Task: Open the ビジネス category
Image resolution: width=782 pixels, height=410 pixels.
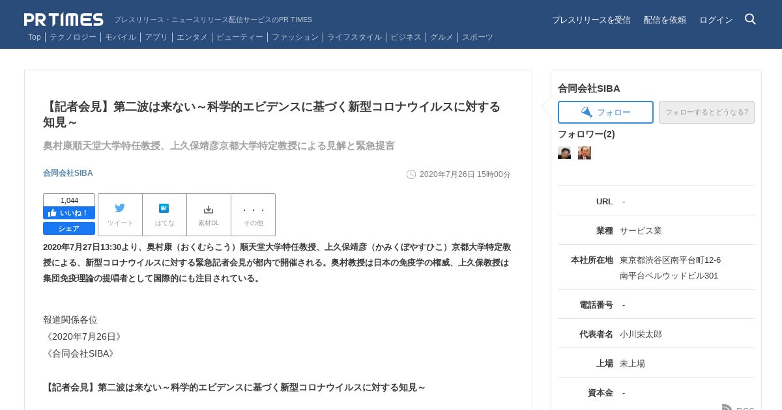Action: 406,37
